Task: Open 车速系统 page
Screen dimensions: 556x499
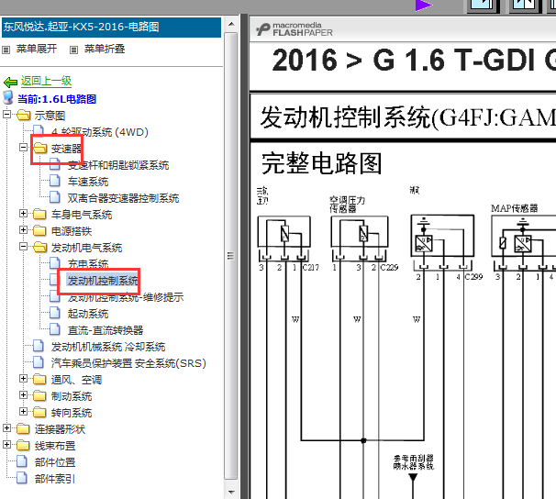Action: tap(88, 182)
